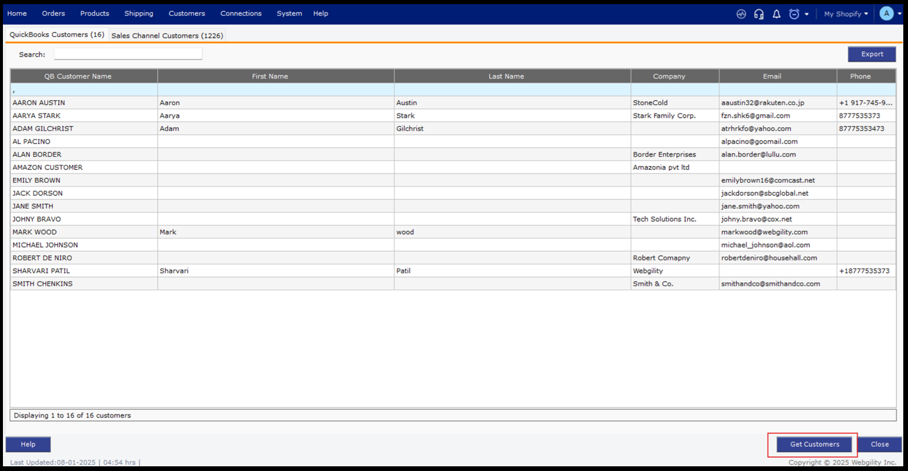Open the Products menu

point(94,14)
